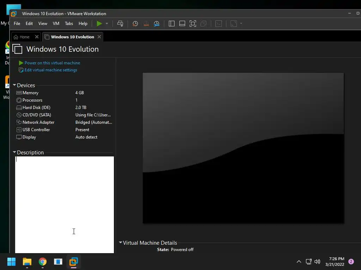Click the network tray icon
The height and width of the screenshot is (270, 361).
[x=308, y=262]
